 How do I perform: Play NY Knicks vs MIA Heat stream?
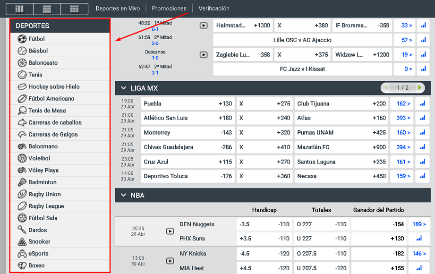coord(170,261)
